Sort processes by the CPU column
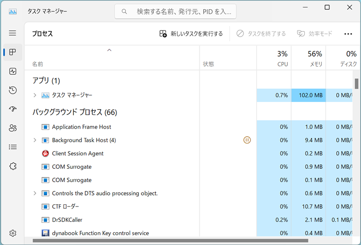Screen dimensions: 361x245 point(274,59)
